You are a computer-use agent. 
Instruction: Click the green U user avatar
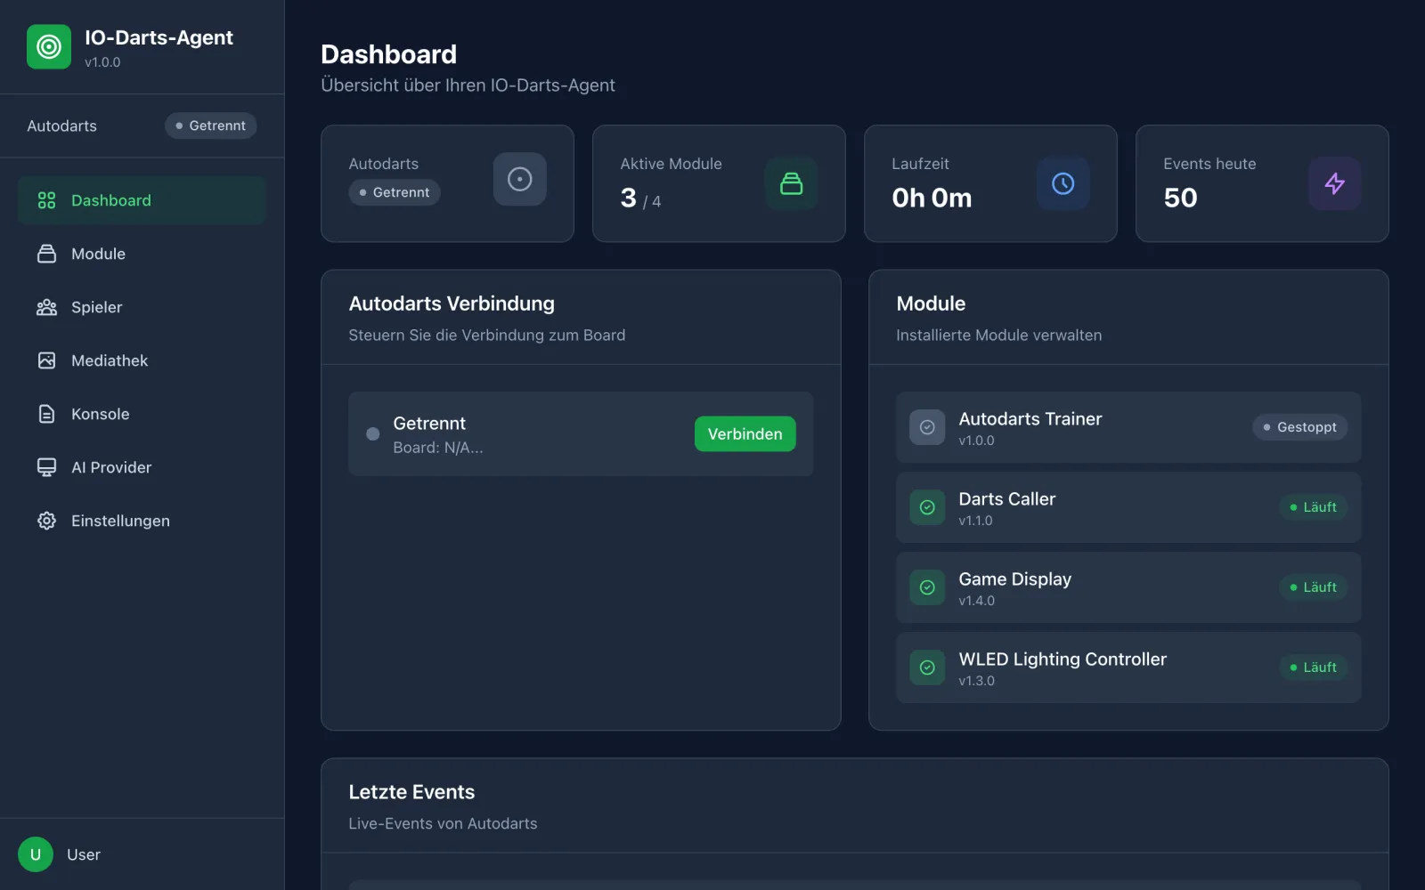click(36, 854)
